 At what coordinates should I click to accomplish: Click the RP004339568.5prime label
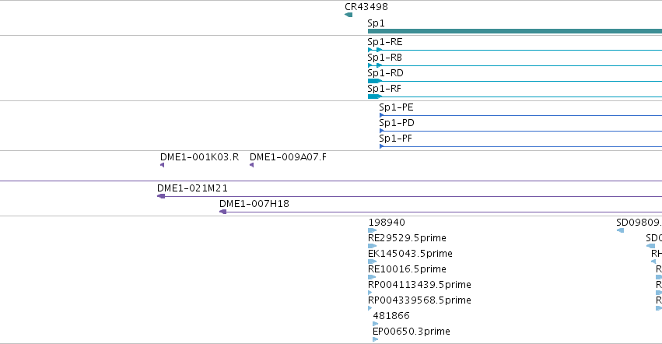(419, 301)
